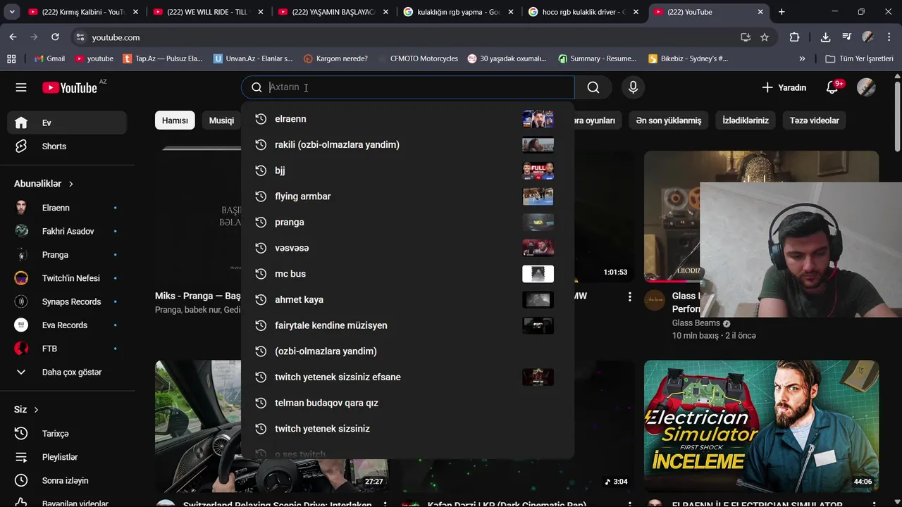Choose 'pranga' search suggestion
Image resolution: width=902 pixels, height=507 pixels.
coord(407,222)
